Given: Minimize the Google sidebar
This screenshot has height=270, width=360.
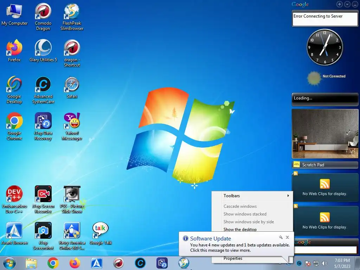Looking at the screenshot, I should 355,4.
